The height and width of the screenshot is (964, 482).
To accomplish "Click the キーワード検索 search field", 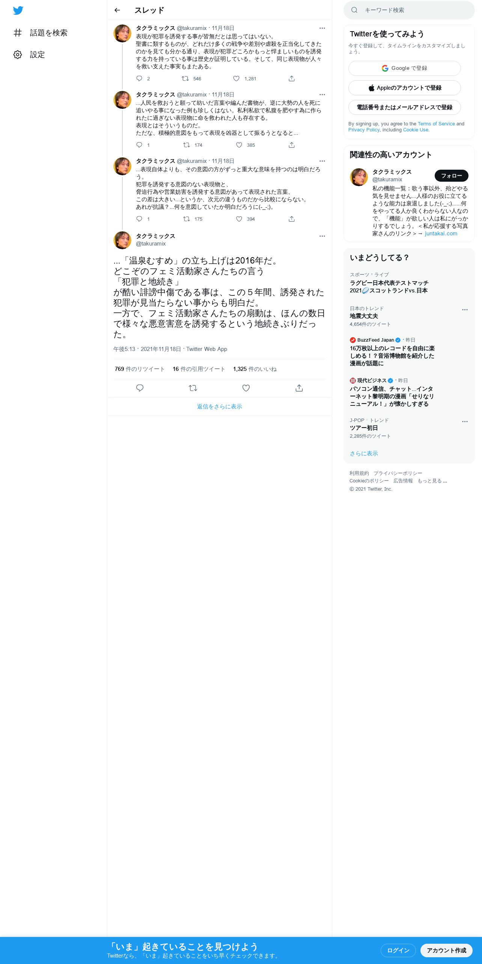I will [x=409, y=10].
